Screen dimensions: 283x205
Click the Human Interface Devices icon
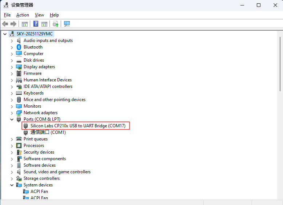19,80
